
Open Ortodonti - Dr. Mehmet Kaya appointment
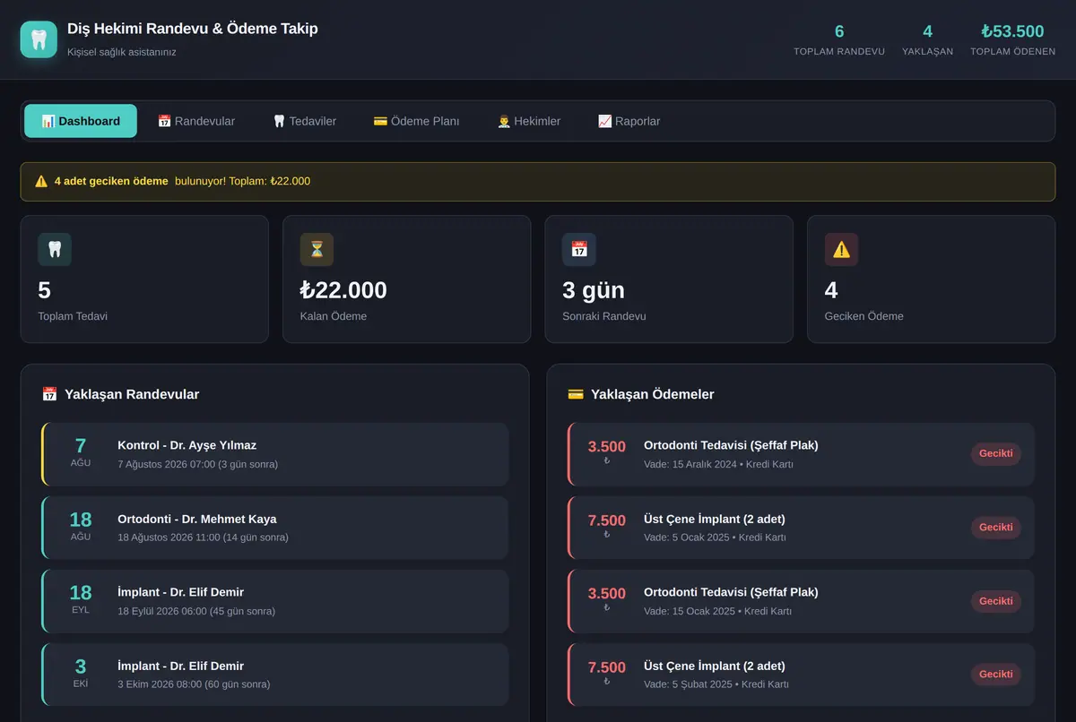(x=275, y=528)
